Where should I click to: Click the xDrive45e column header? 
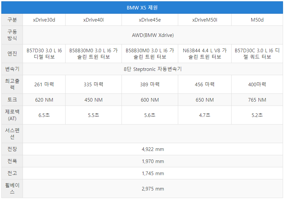pos(150,20)
